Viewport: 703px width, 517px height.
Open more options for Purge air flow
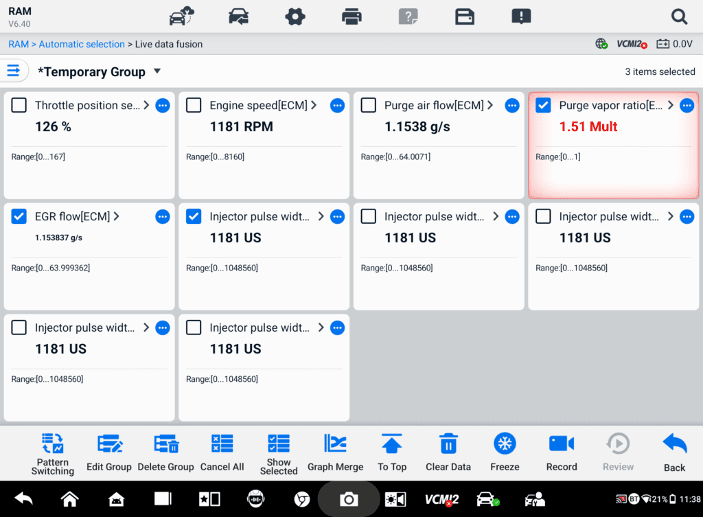click(x=512, y=105)
